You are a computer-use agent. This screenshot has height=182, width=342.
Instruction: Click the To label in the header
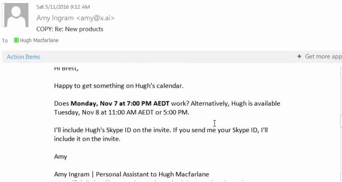(5, 41)
